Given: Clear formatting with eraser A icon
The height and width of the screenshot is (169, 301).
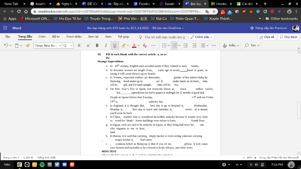Looking at the screenshot, I should (145, 45).
